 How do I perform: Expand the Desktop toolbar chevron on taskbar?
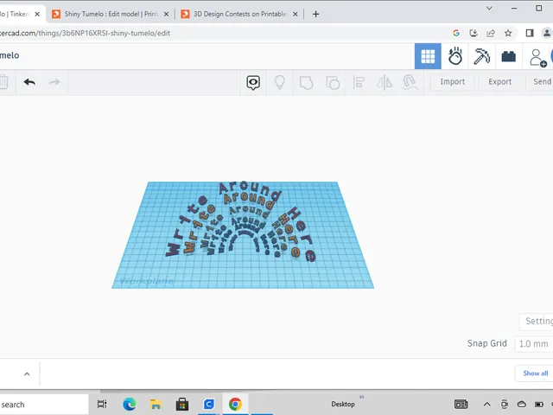point(361,397)
